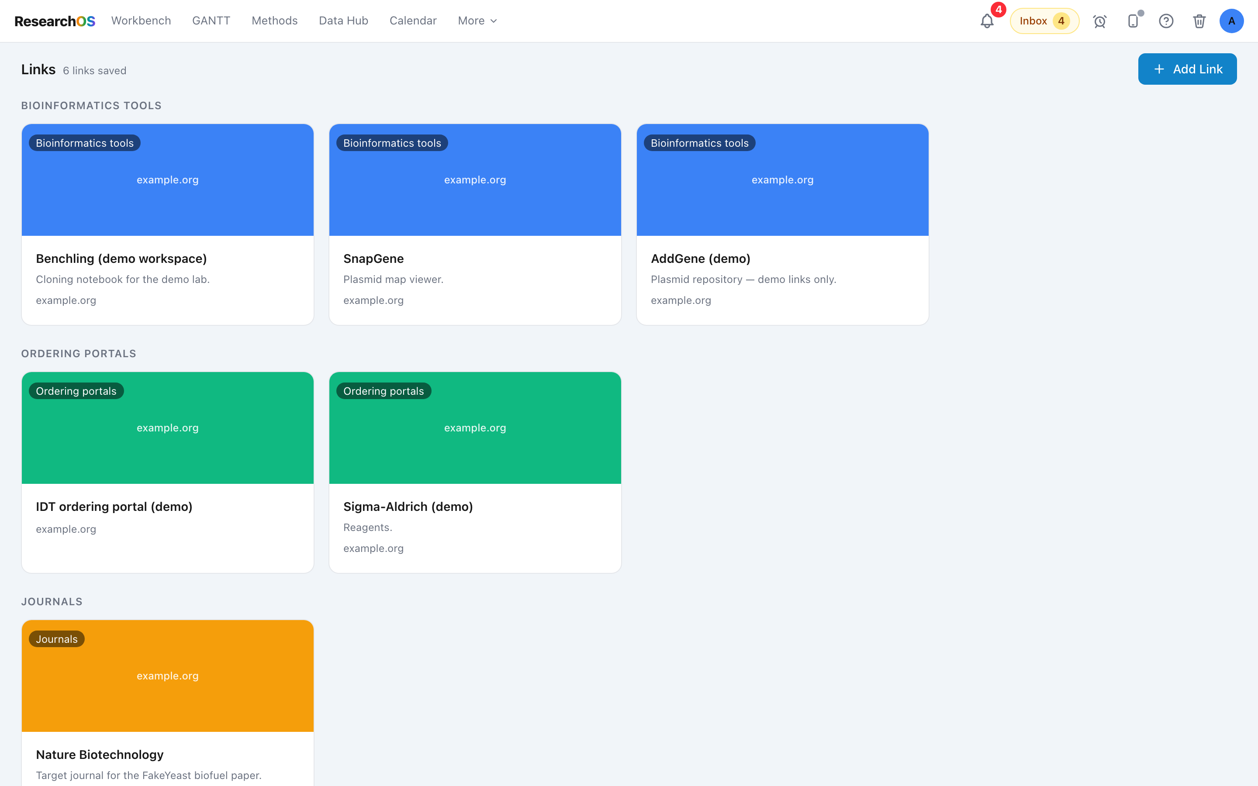Open the trash bin icon
The height and width of the screenshot is (786, 1258).
[x=1199, y=21]
